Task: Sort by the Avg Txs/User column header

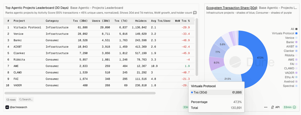Action: (161, 21)
